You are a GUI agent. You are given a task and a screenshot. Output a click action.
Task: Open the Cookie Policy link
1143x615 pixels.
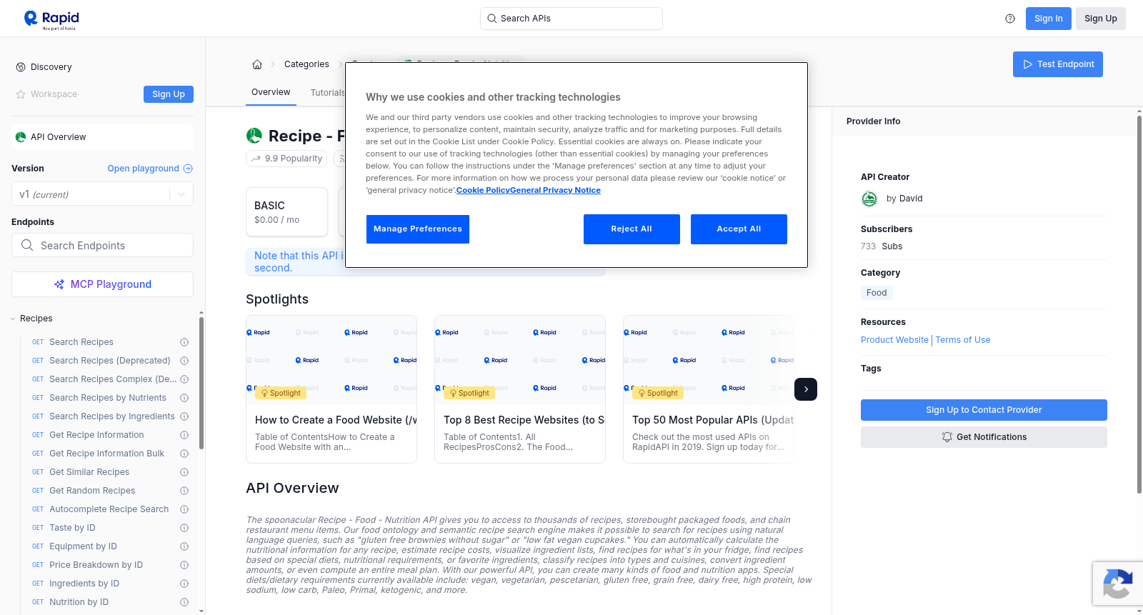(483, 190)
